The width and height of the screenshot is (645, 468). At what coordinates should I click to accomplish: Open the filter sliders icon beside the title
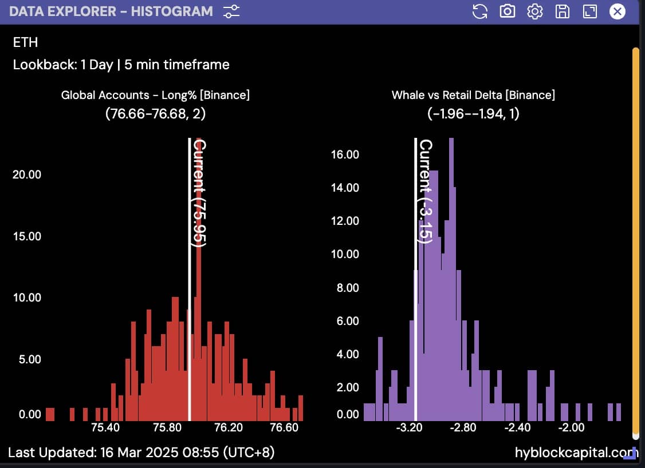click(x=232, y=11)
